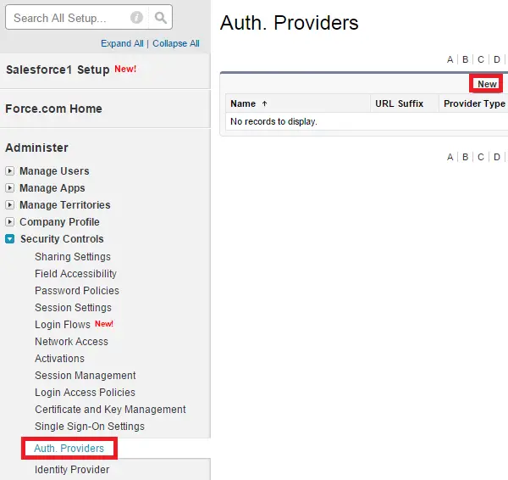Screen dimensions: 508x480
Task: Click in the Search All Setup field
Action: (69, 18)
